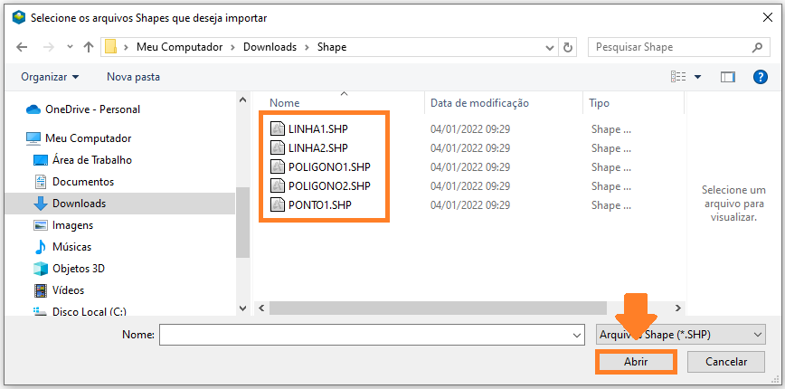Expand the address bar history dropdown
Screen dimensions: 785x389
(x=549, y=47)
